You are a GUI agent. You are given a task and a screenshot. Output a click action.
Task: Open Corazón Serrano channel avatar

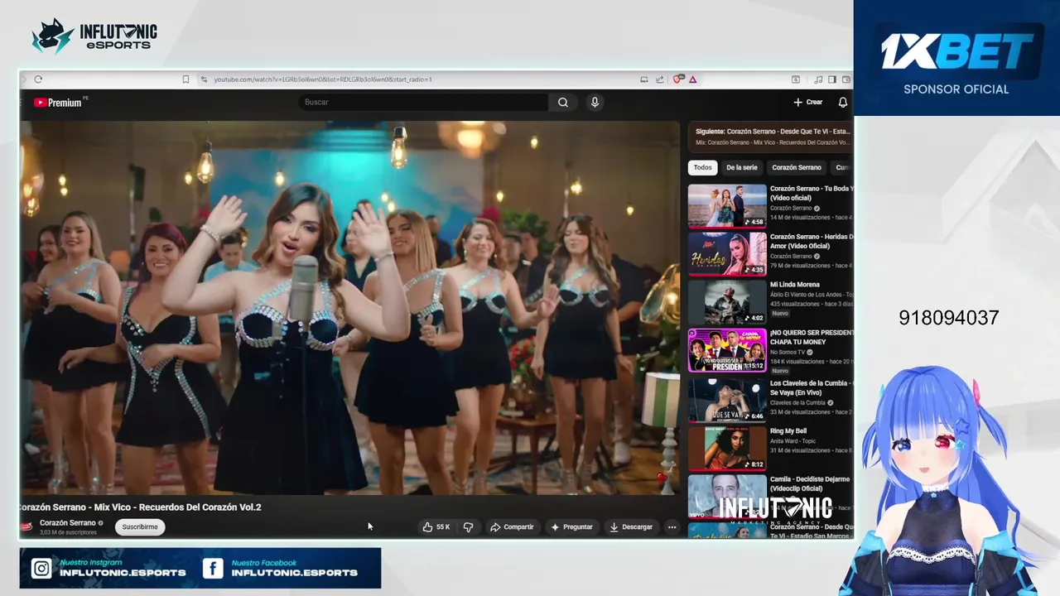pyautogui.click(x=26, y=526)
